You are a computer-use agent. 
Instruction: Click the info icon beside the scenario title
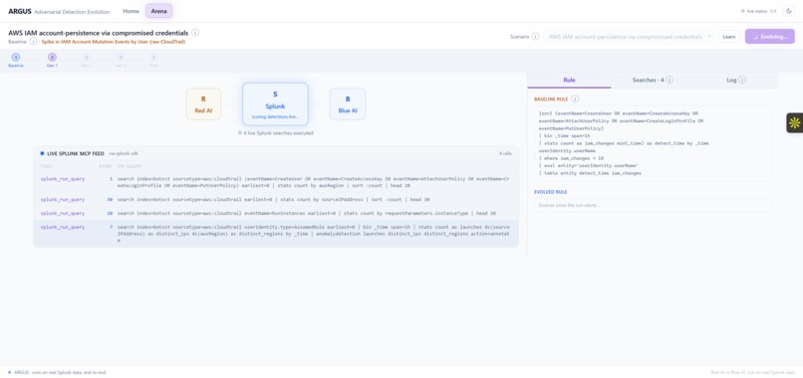[x=195, y=32]
